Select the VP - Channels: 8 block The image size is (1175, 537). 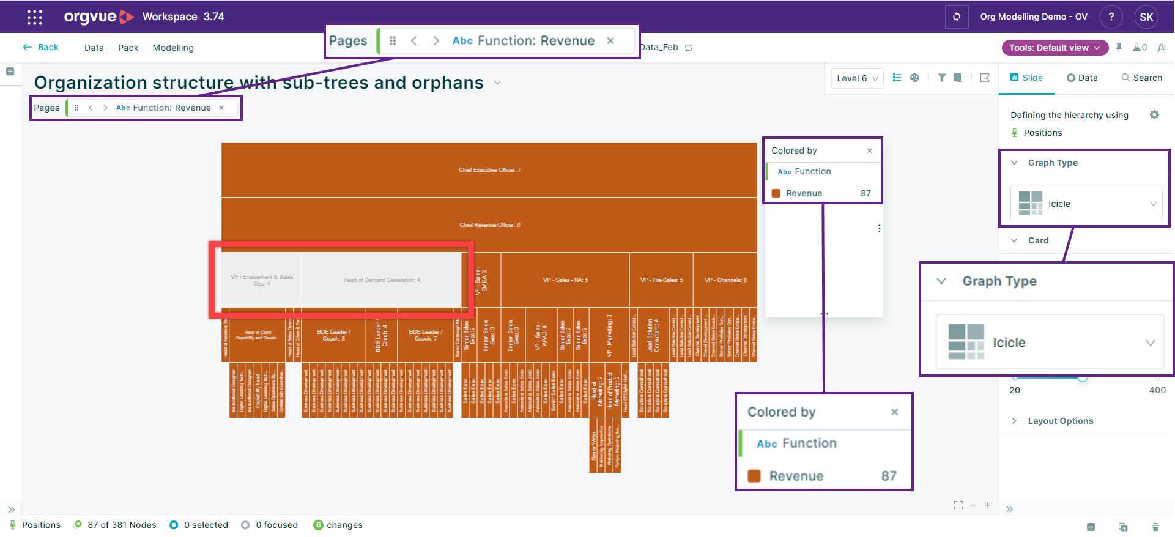pos(725,280)
